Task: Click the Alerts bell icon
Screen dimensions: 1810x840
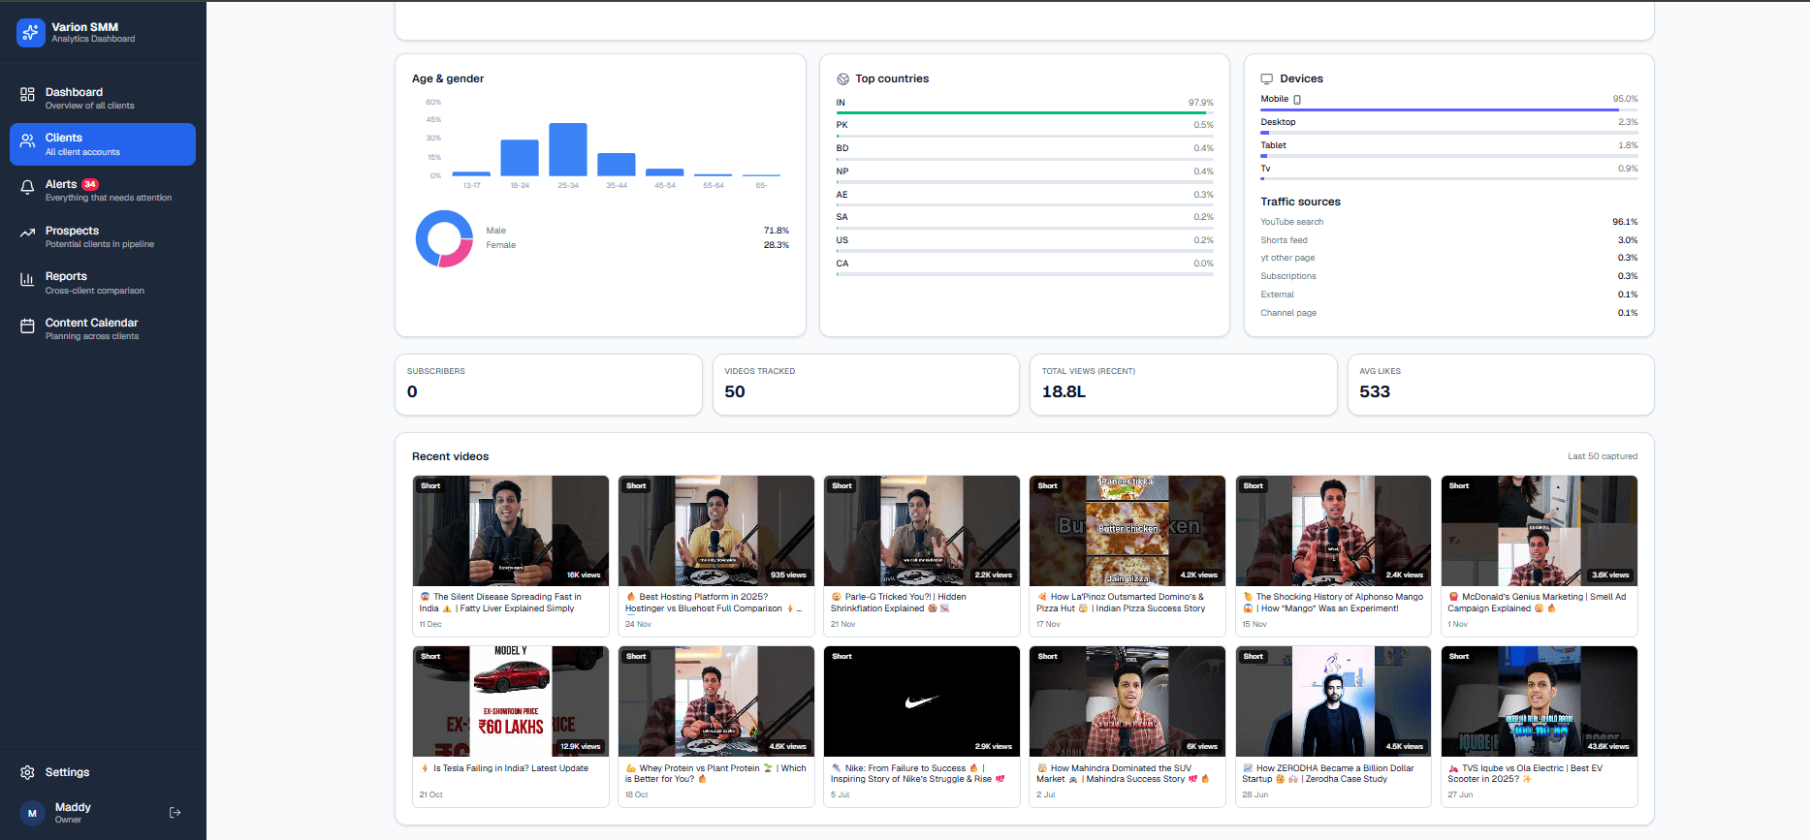Action: [x=27, y=187]
